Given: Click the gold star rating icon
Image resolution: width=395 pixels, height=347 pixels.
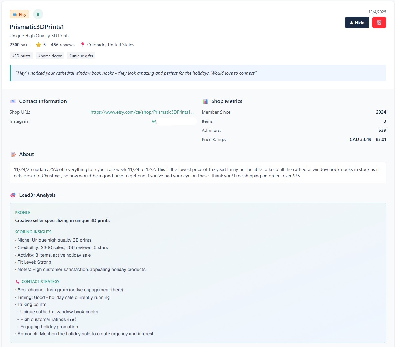Looking at the screenshot, I should pyautogui.click(x=39, y=45).
